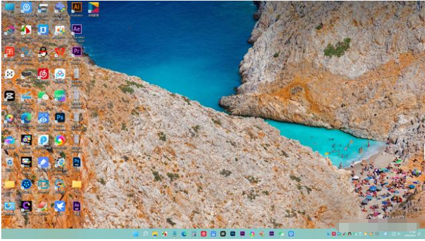
Task: Select the blue eraser desktop icon
Action: click(43, 162)
